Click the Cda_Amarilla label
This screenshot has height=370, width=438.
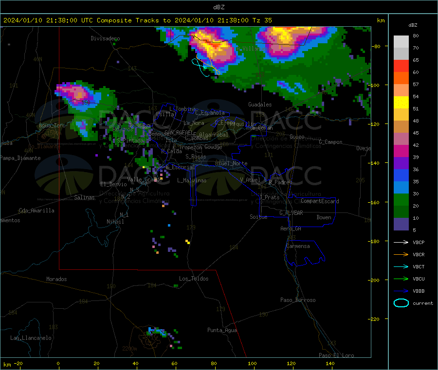(37, 211)
